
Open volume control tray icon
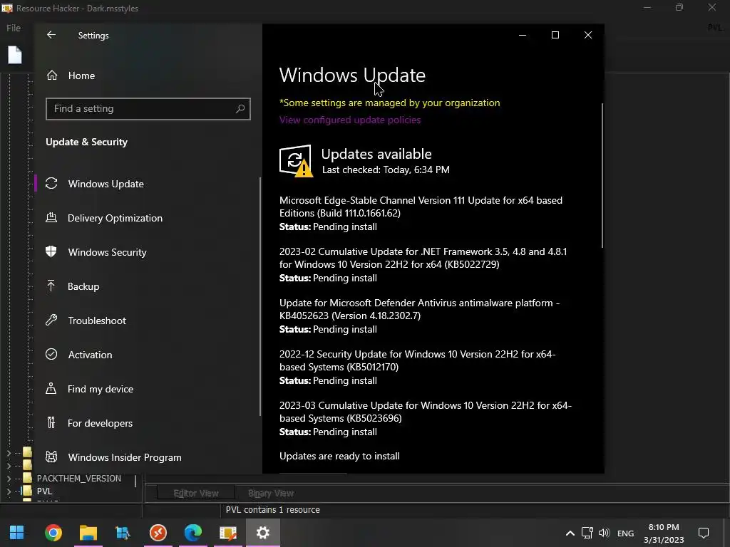pos(605,533)
